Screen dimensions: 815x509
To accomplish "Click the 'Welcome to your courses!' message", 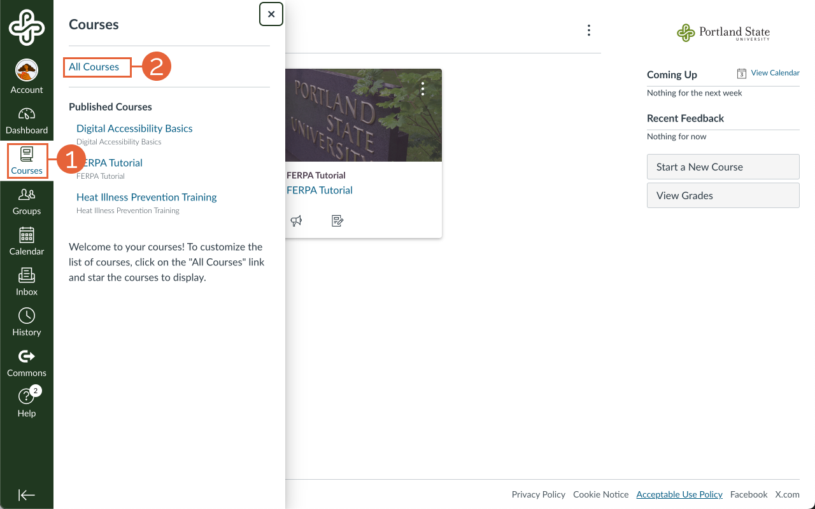I will coord(167,262).
